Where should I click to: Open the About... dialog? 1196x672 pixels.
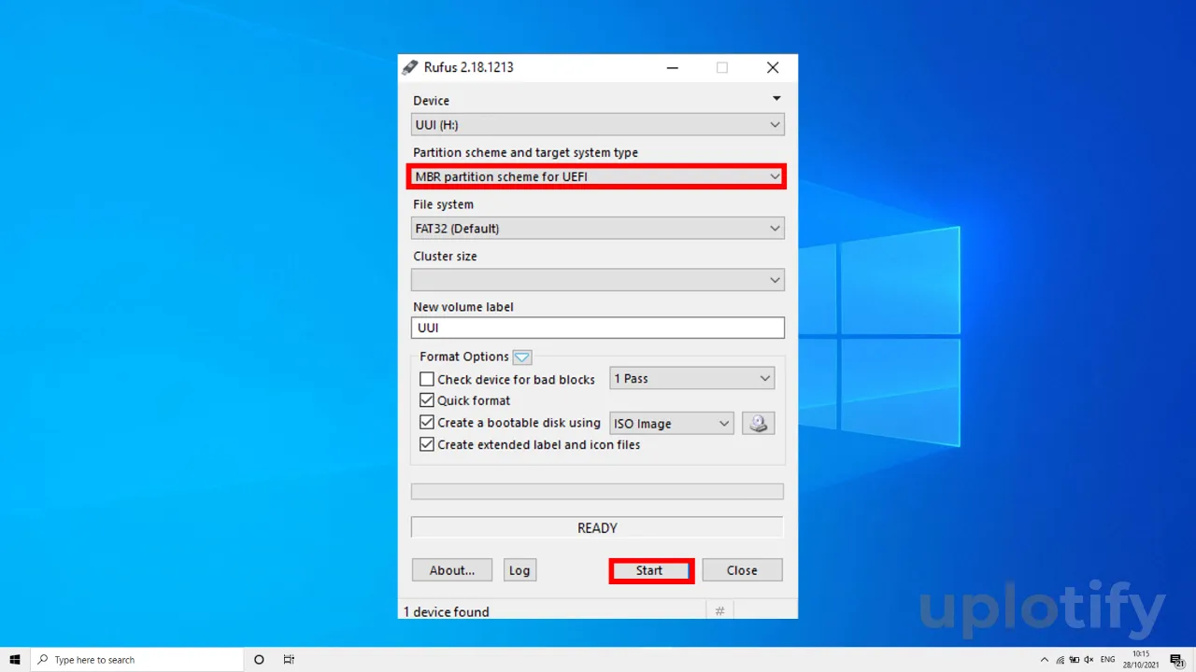tap(452, 570)
